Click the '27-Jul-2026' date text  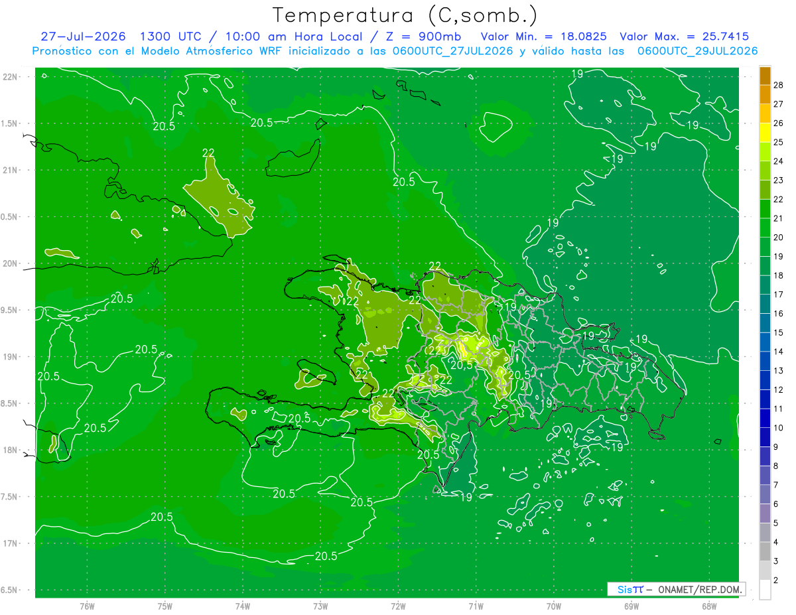(x=83, y=36)
